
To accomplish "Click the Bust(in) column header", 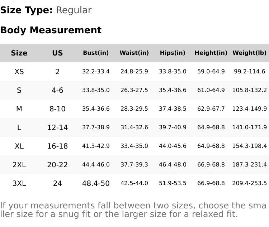I will coord(96,53).
